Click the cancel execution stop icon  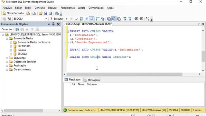click(x=71, y=19)
